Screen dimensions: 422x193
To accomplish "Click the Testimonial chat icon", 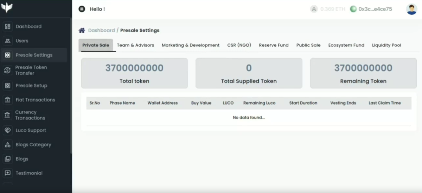I will (x=7, y=173).
